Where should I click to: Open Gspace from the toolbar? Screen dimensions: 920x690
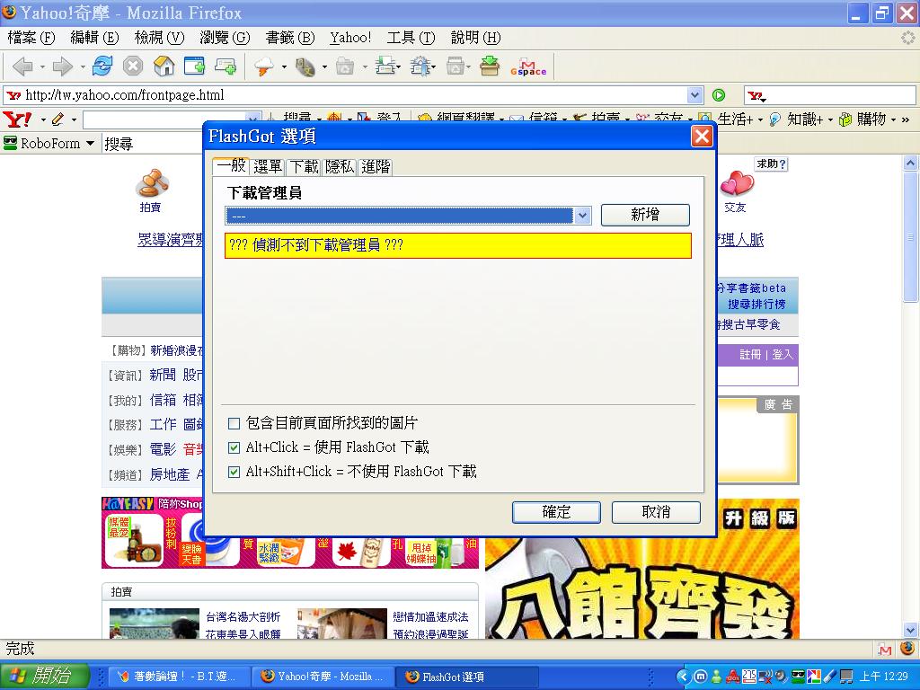click(x=528, y=67)
